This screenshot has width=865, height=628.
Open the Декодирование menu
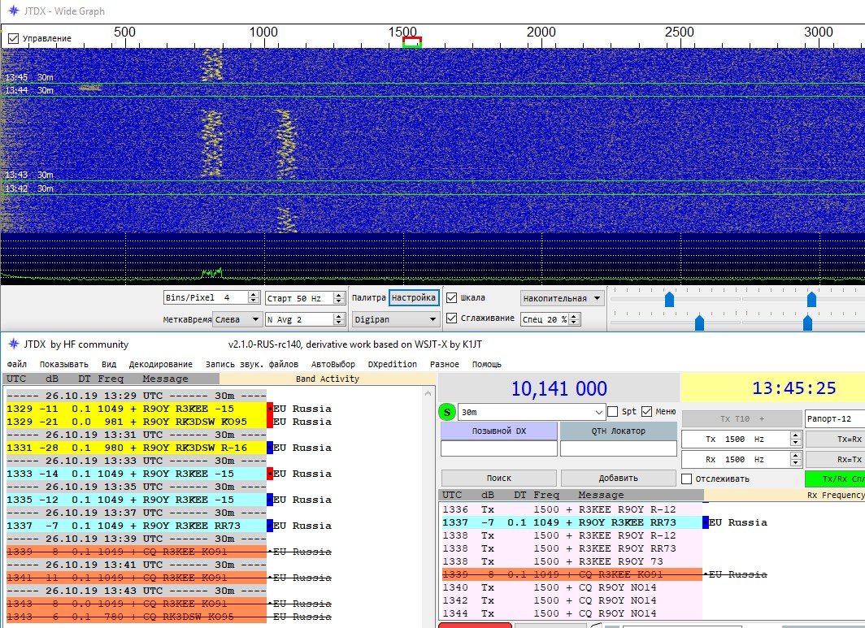(162, 364)
